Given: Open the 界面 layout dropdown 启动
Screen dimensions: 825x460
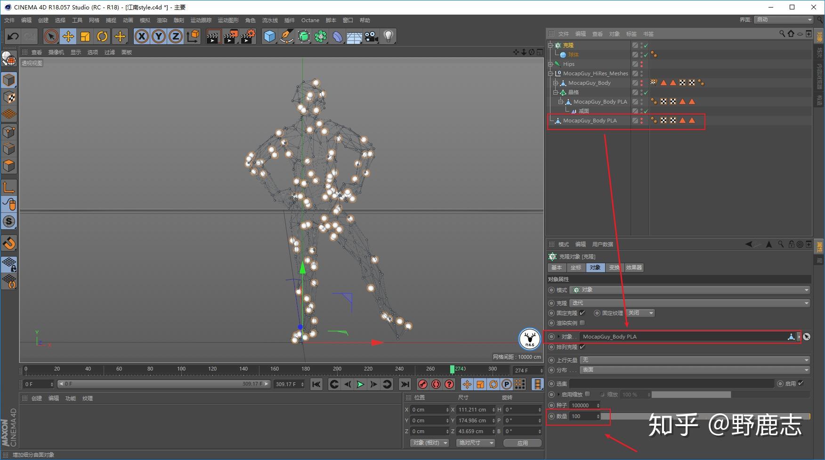Looking at the screenshot, I should (784, 19).
